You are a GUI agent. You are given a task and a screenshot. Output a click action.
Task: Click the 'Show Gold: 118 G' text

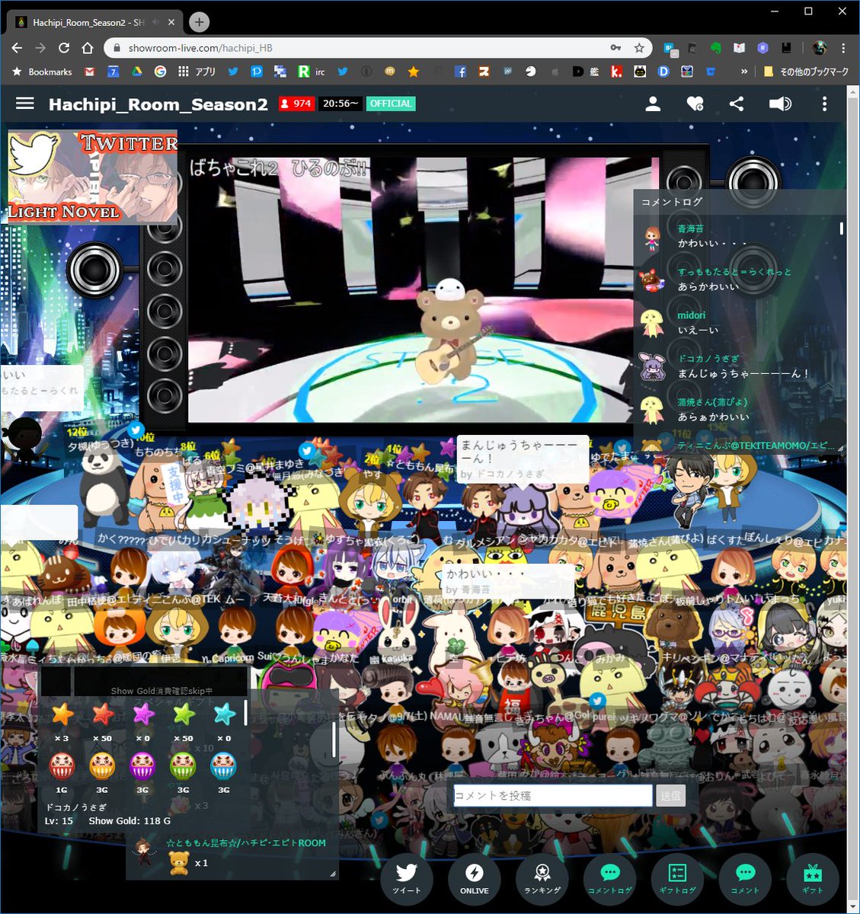point(129,820)
